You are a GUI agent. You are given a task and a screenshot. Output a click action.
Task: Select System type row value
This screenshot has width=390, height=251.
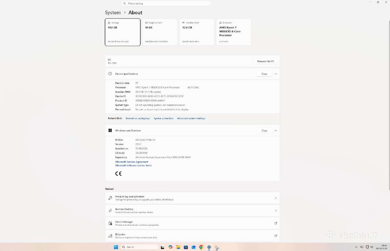[160, 105]
